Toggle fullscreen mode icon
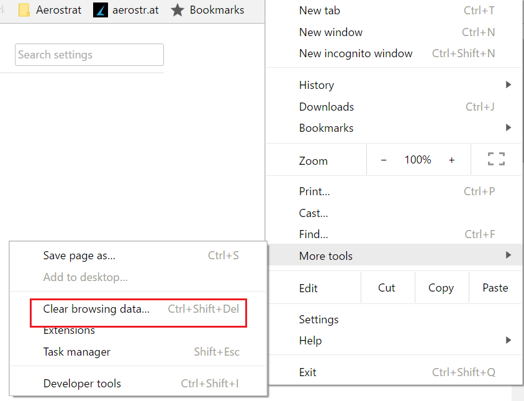Screen dimensions: 524x401 [496, 160]
